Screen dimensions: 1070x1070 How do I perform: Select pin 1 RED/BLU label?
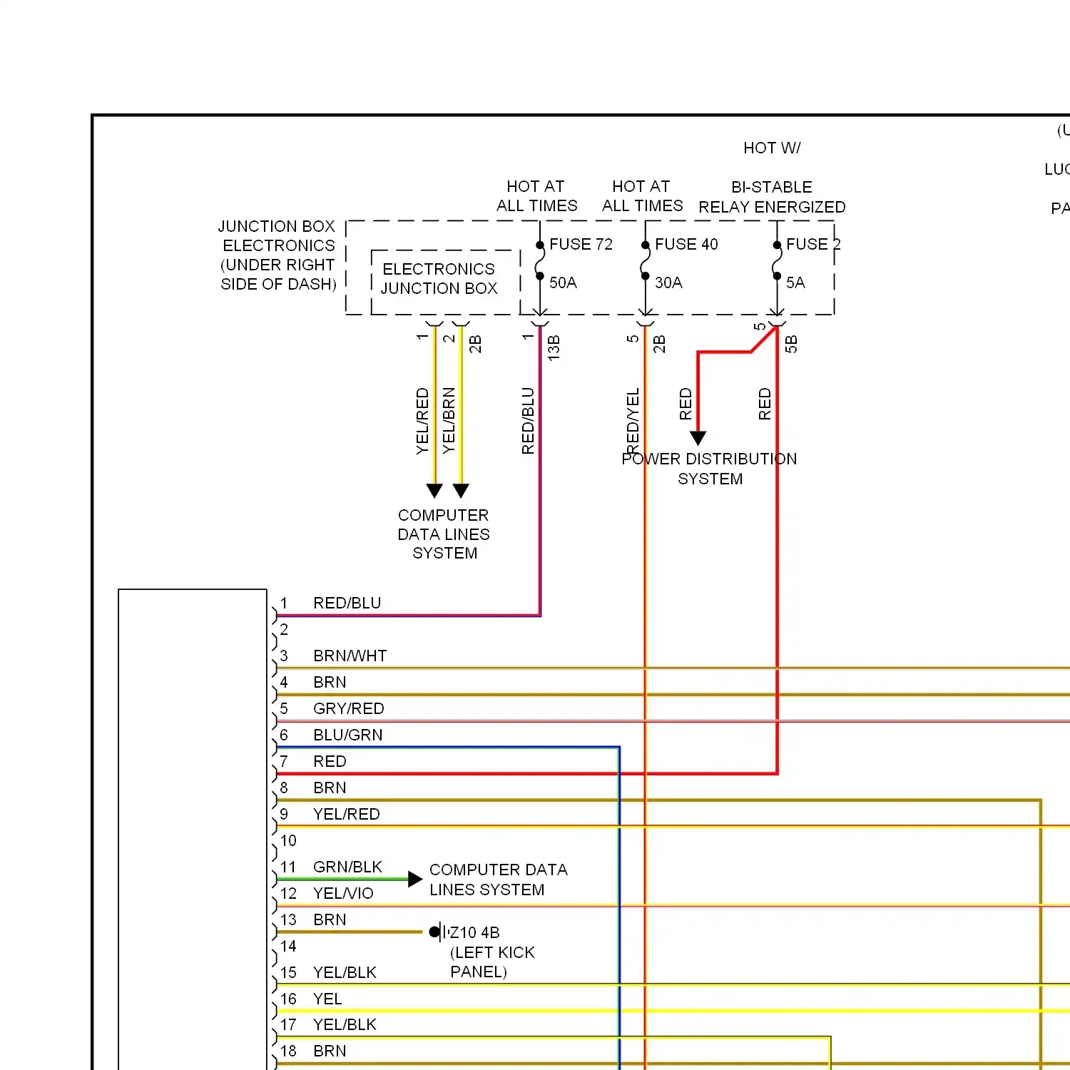pyautogui.click(x=347, y=603)
